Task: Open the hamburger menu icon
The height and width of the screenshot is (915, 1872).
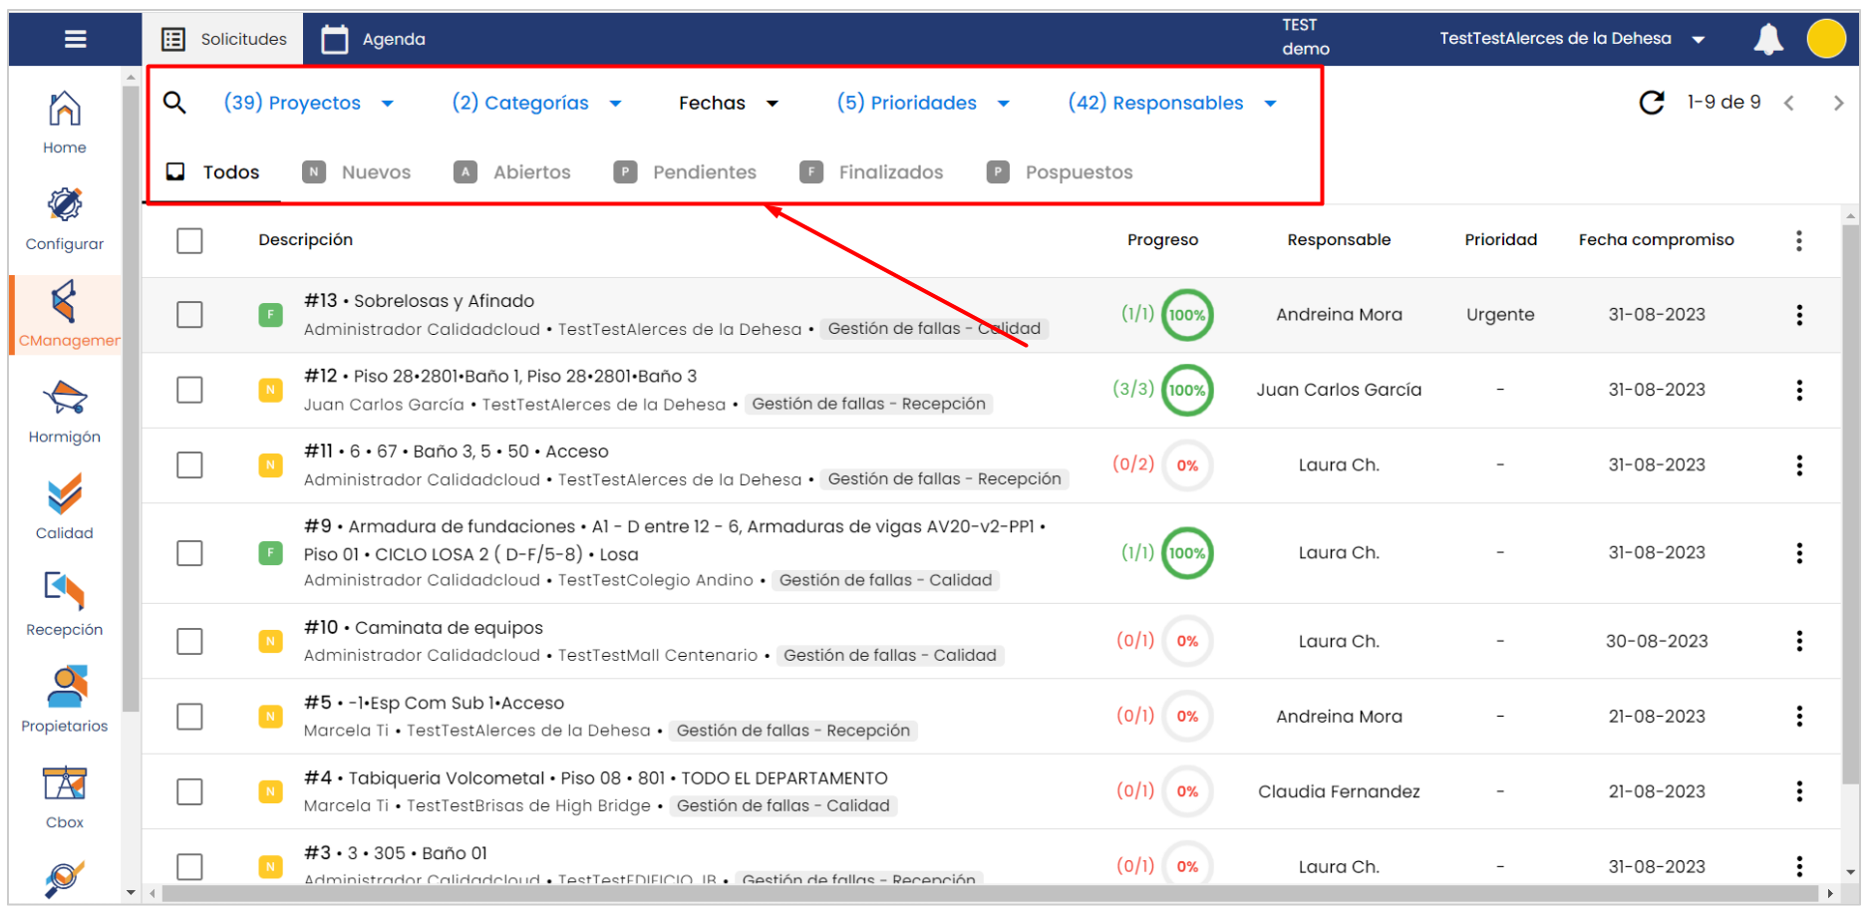Action: pos(75,39)
